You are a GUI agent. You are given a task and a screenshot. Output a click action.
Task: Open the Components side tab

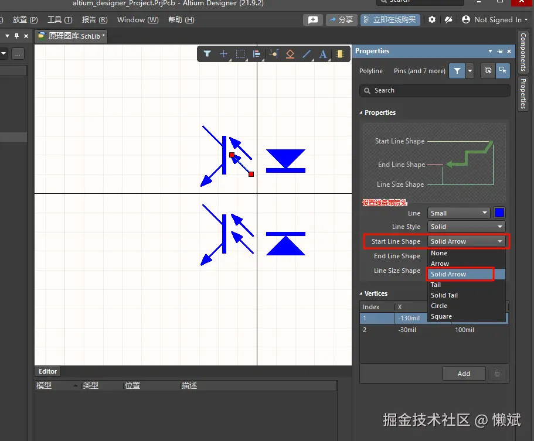[523, 52]
